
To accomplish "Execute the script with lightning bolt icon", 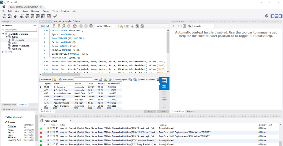I will 54,26.
